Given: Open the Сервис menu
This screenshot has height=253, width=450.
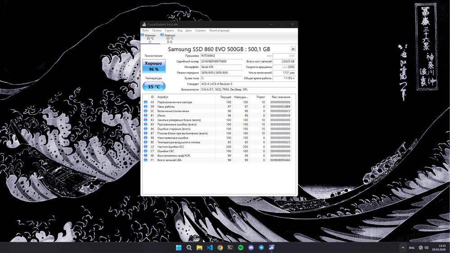Looking at the screenshot, I should tap(169, 31).
